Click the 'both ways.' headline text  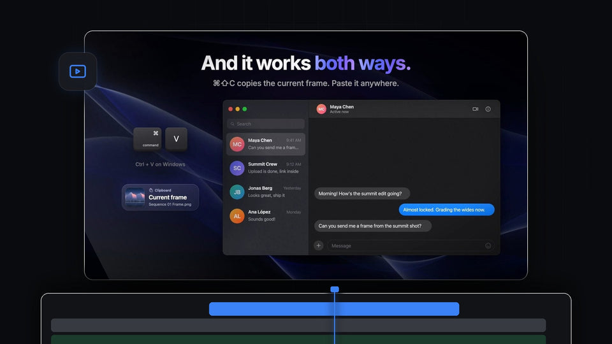point(363,63)
